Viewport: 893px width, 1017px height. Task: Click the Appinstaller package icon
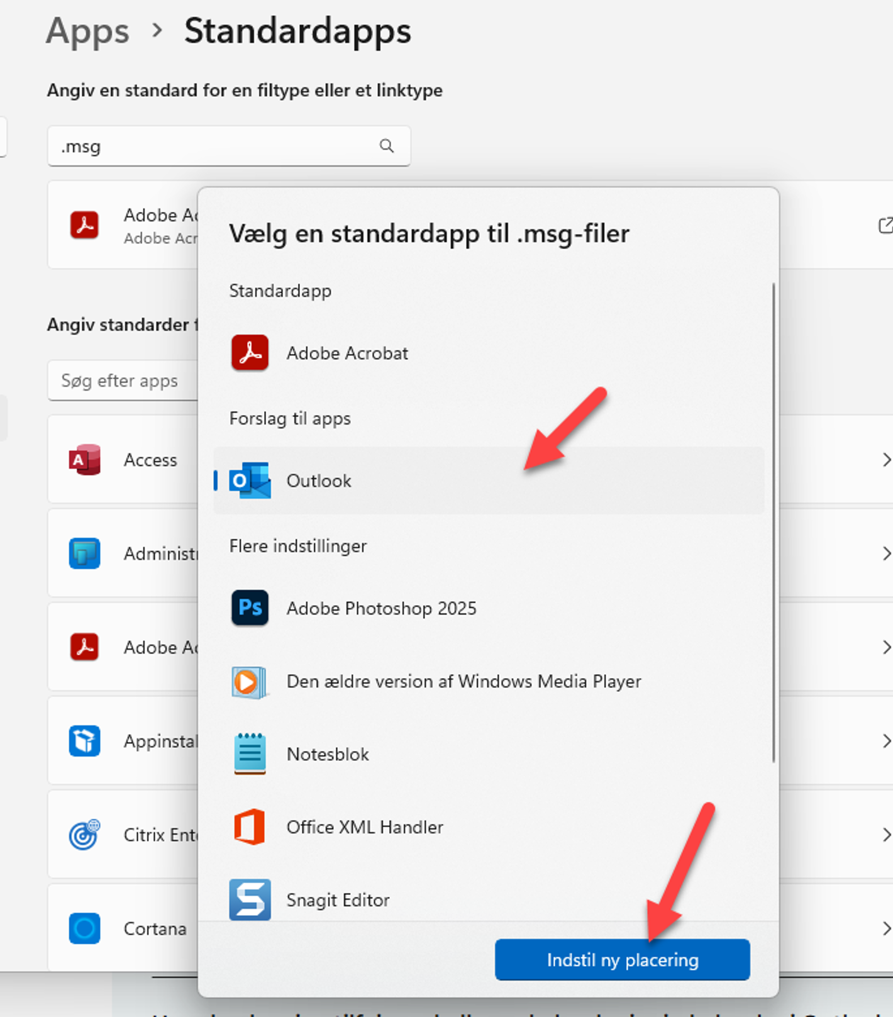[x=84, y=741]
